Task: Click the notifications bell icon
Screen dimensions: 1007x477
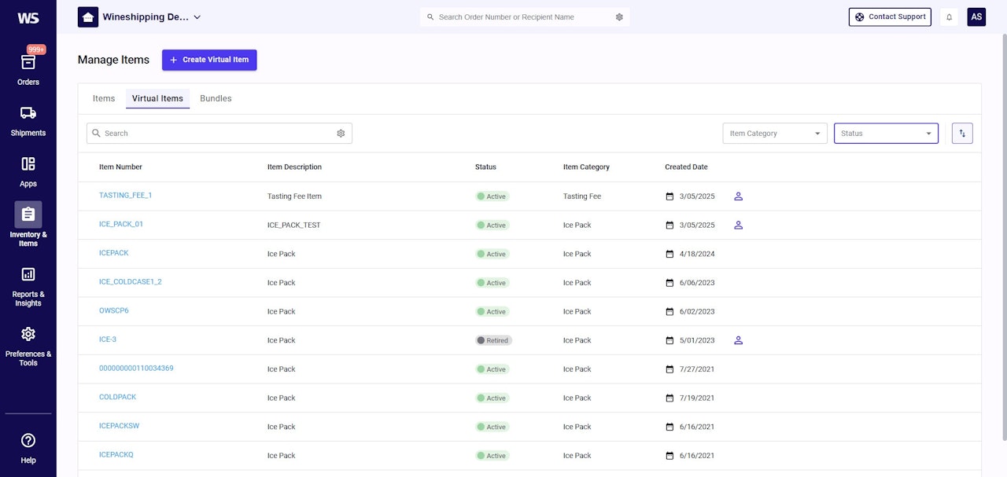Action: (x=949, y=17)
